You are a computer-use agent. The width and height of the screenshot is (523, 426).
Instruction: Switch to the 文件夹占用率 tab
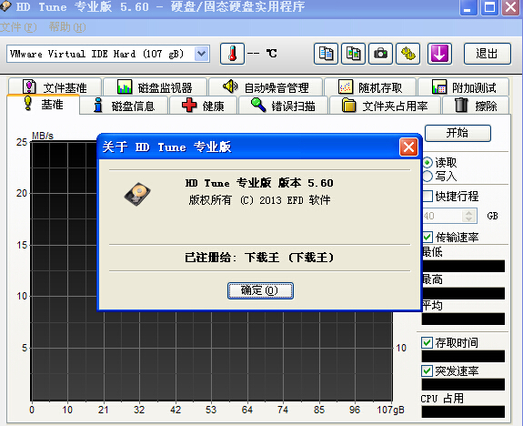(385, 106)
